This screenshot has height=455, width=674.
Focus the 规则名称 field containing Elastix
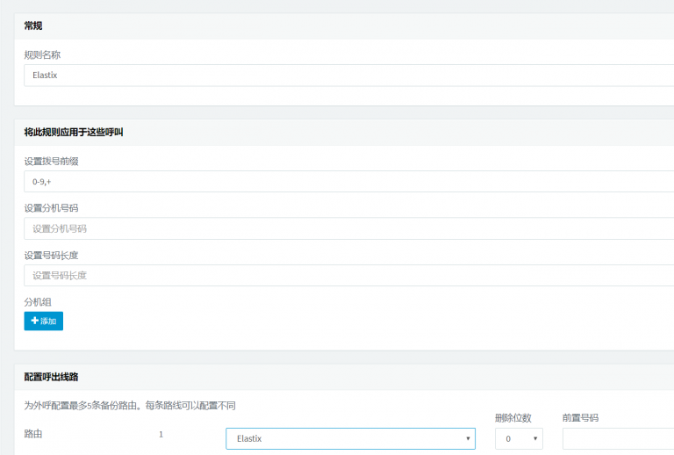point(348,76)
